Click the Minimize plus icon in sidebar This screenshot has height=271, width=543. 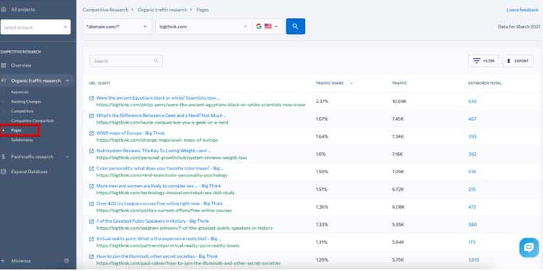coord(3,261)
